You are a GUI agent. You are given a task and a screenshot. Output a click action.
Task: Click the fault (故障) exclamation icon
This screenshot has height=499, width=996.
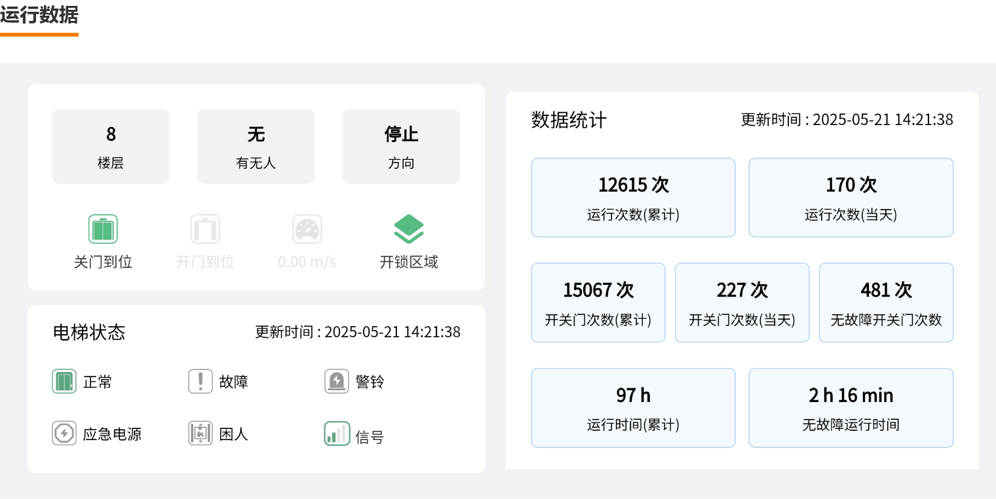click(201, 381)
